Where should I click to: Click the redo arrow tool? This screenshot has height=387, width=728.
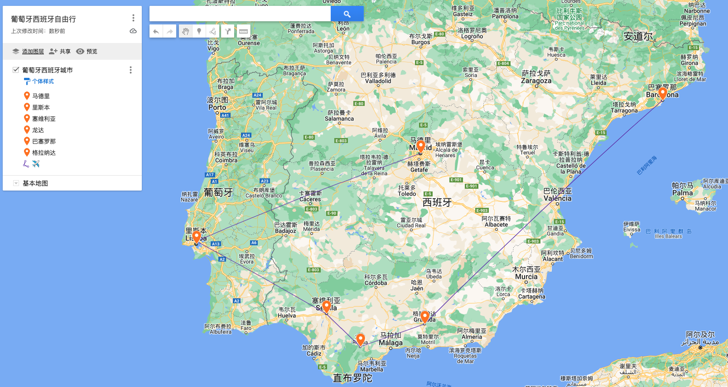pos(170,31)
